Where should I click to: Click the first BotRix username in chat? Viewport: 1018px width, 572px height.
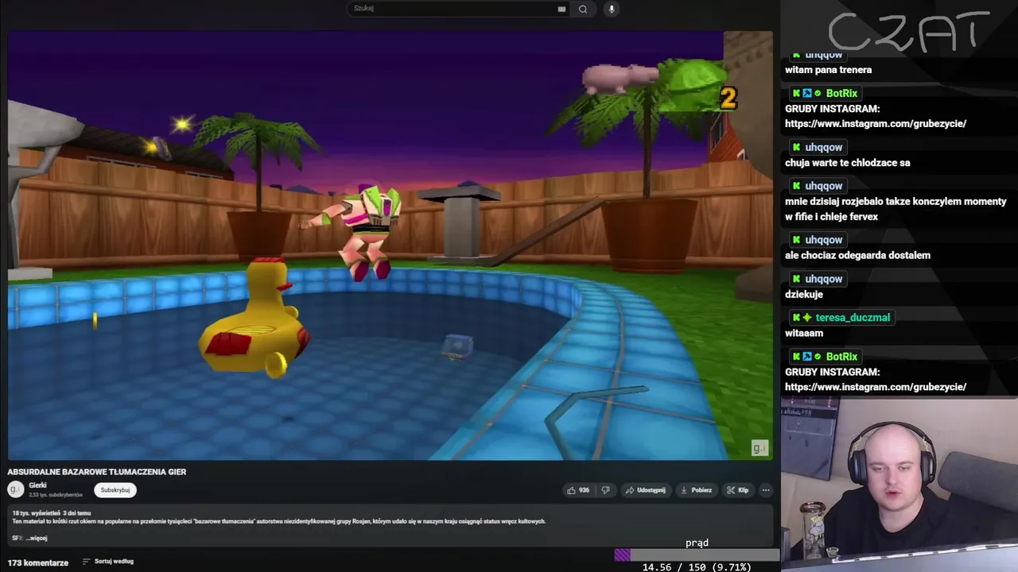841,94
